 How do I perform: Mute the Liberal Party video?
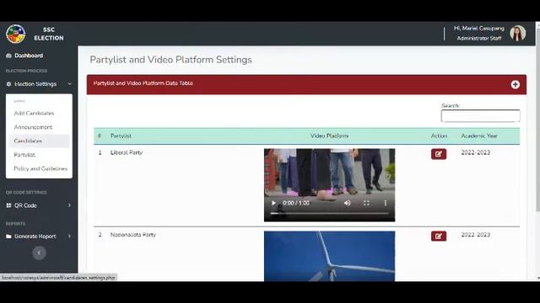pos(347,203)
